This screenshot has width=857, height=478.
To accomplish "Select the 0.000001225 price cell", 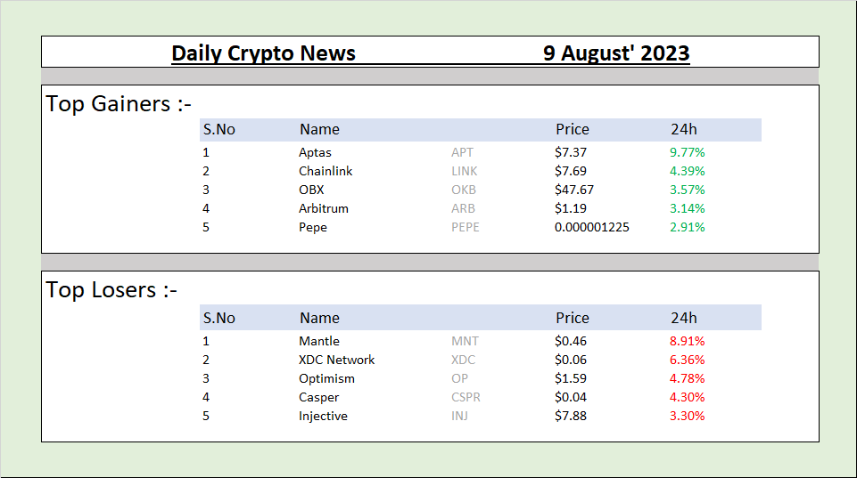I will pyautogui.click(x=592, y=227).
